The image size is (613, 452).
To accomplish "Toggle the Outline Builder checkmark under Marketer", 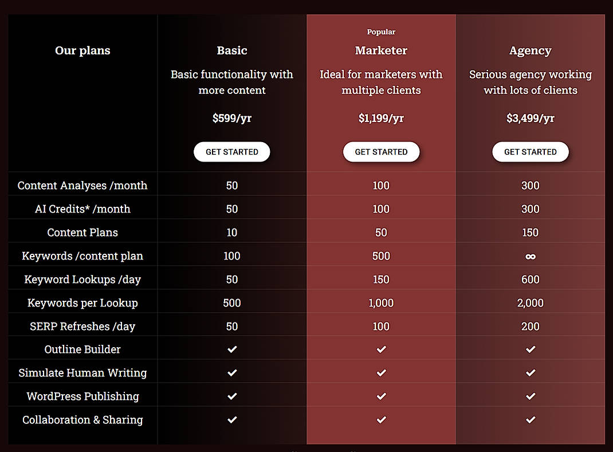I will click(381, 349).
